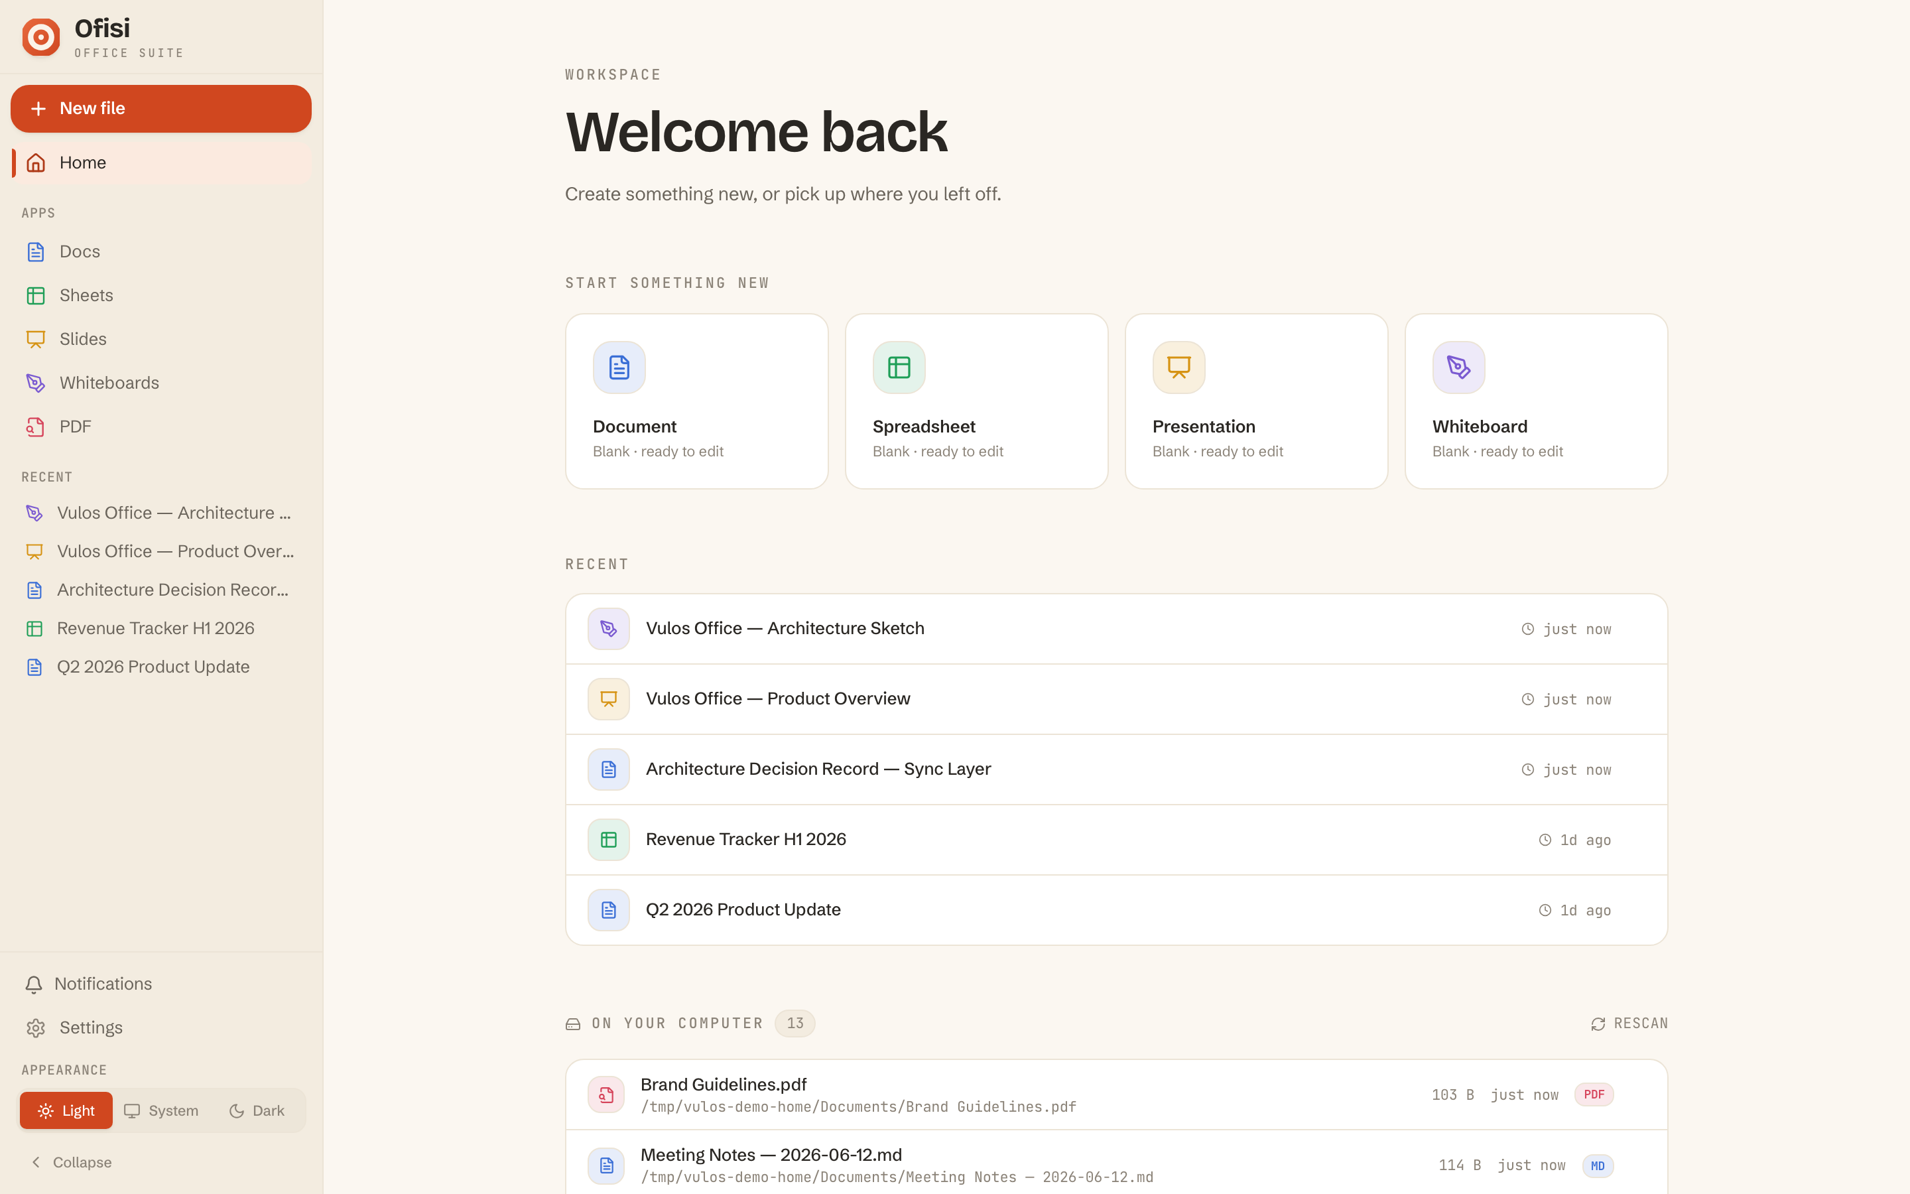Click whiteboard icon of Architecture Sketch row
This screenshot has width=1910, height=1194.
click(609, 629)
